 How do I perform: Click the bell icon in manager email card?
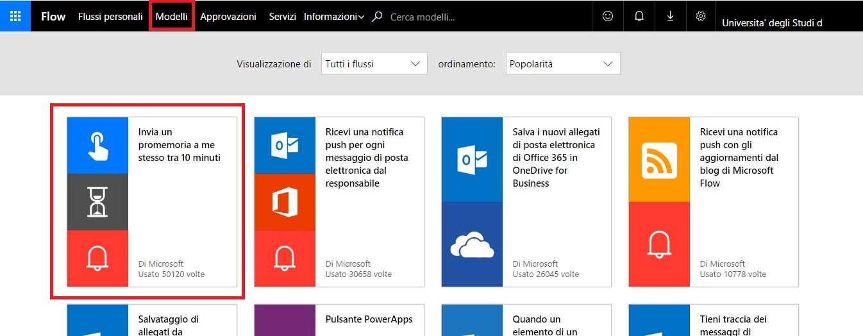tap(285, 258)
